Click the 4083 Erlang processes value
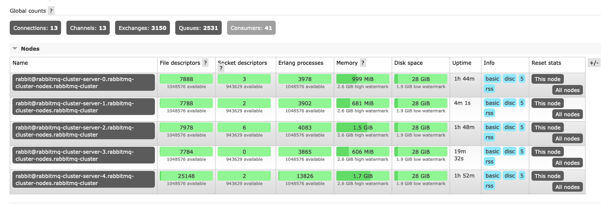Image resolution: width=601 pixels, height=204 pixels. click(x=305, y=127)
